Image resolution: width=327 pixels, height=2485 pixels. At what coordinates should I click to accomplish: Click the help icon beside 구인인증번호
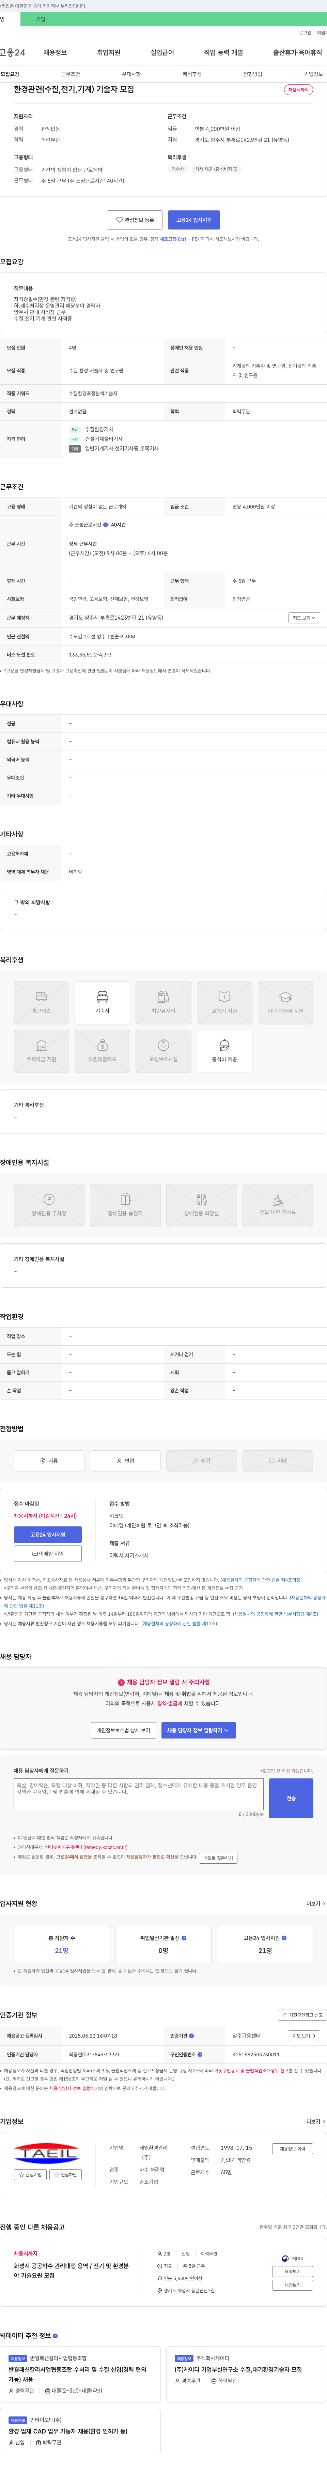[x=200, y=2055]
